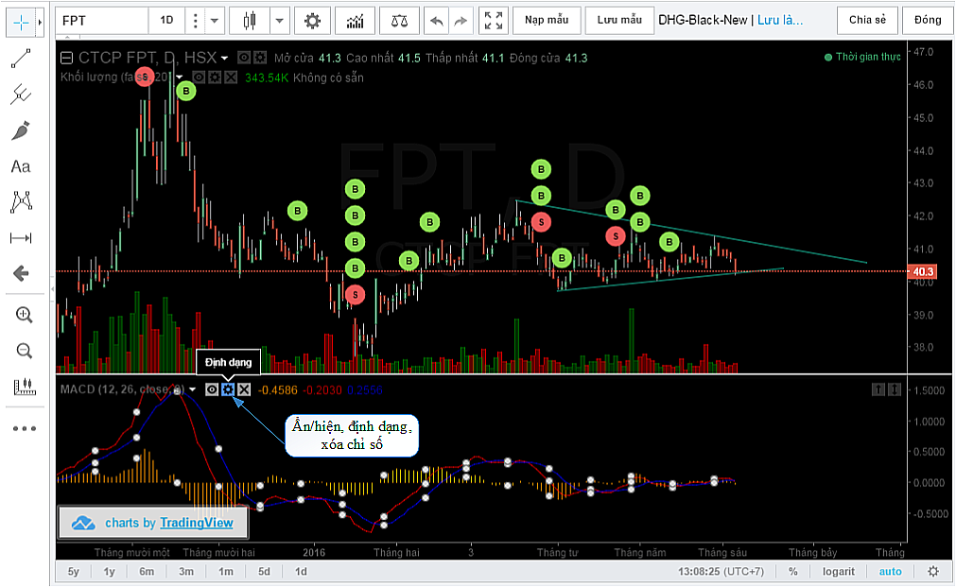The height and width of the screenshot is (587, 956).
Task: Toggle volume indicator visibility eye
Action: point(199,78)
